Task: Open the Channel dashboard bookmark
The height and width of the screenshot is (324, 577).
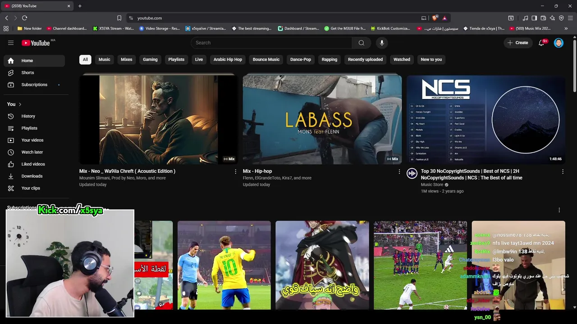Action: [x=67, y=28]
